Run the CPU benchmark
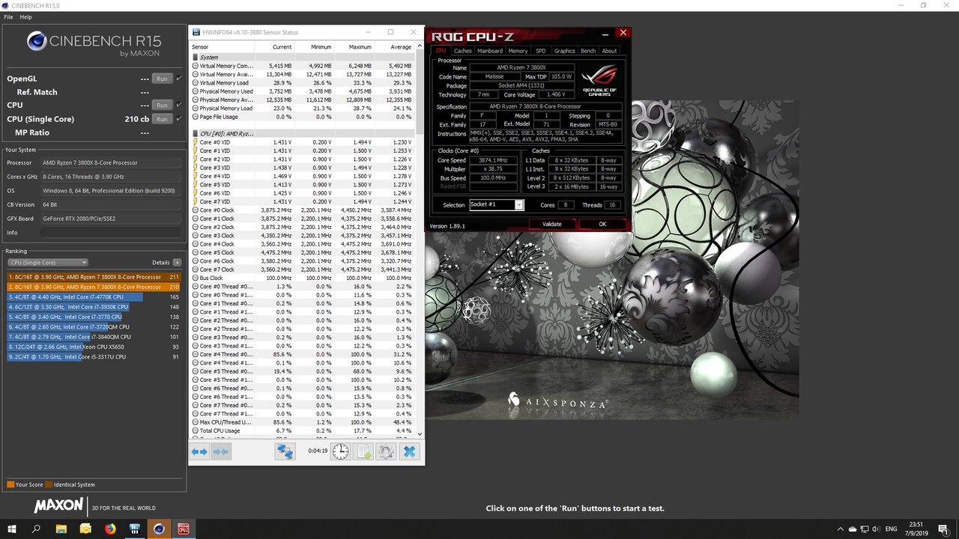The image size is (959, 539). pyautogui.click(x=161, y=106)
